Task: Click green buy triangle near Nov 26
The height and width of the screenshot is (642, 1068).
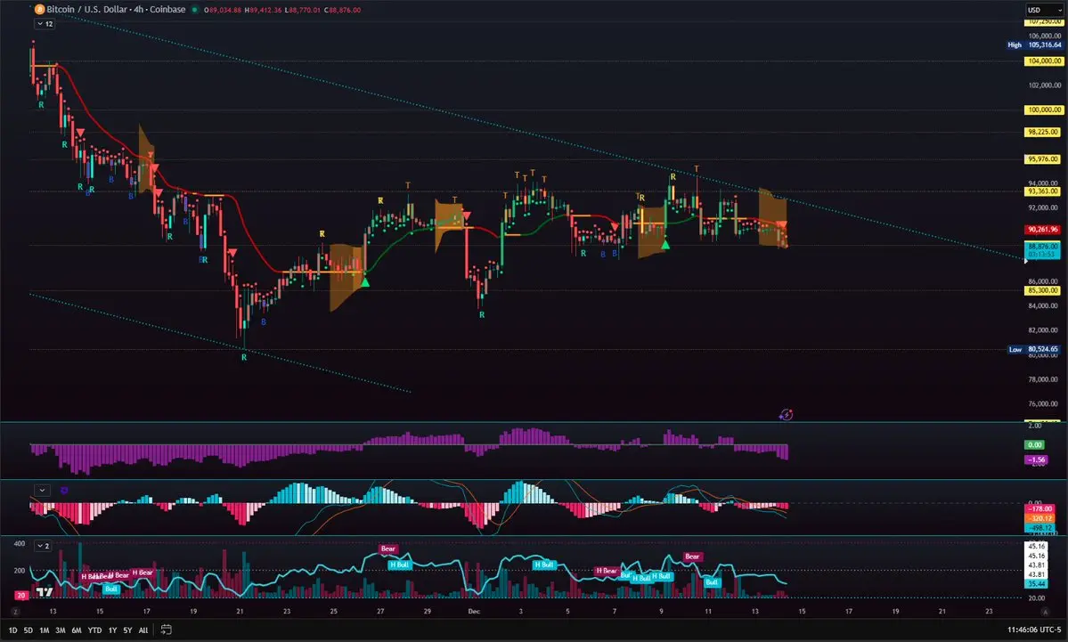Action: [x=365, y=282]
